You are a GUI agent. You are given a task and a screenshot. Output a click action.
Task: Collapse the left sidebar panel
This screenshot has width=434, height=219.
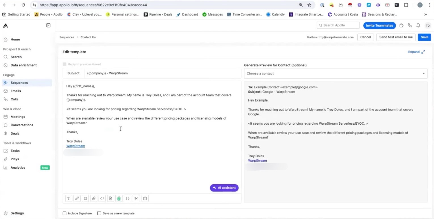pyautogui.click(x=48, y=25)
